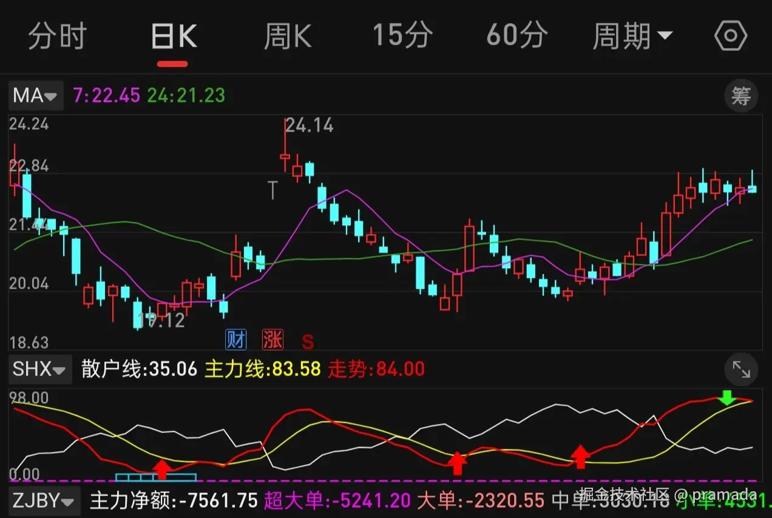The image size is (772, 518).
Task: Switch to the 分时 intraday tab
Action: click(58, 36)
